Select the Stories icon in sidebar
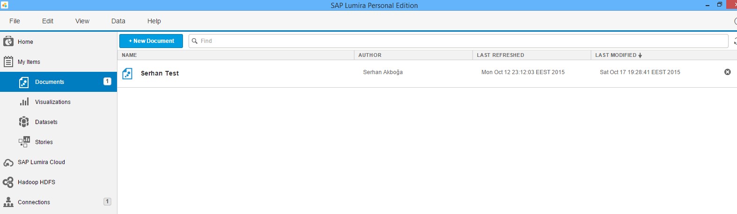Screen dimensions: 737x214 pos(24,142)
